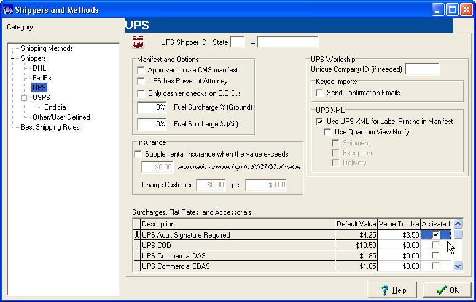
Task: Activate the UPS COD surcharge checkbox
Action: click(x=435, y=246)
